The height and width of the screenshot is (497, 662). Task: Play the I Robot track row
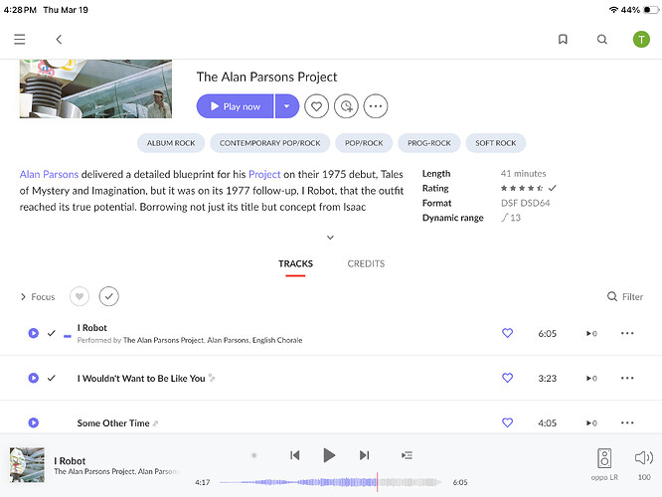(x=34, y=333)
